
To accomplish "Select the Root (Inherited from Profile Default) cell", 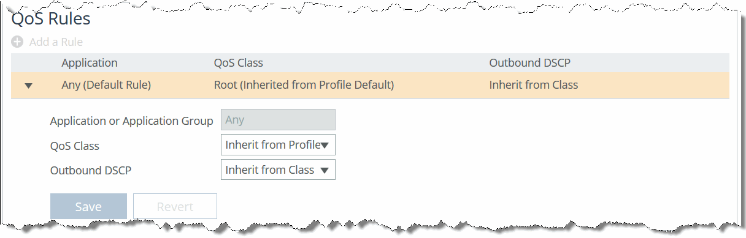I will coord(304,85).
